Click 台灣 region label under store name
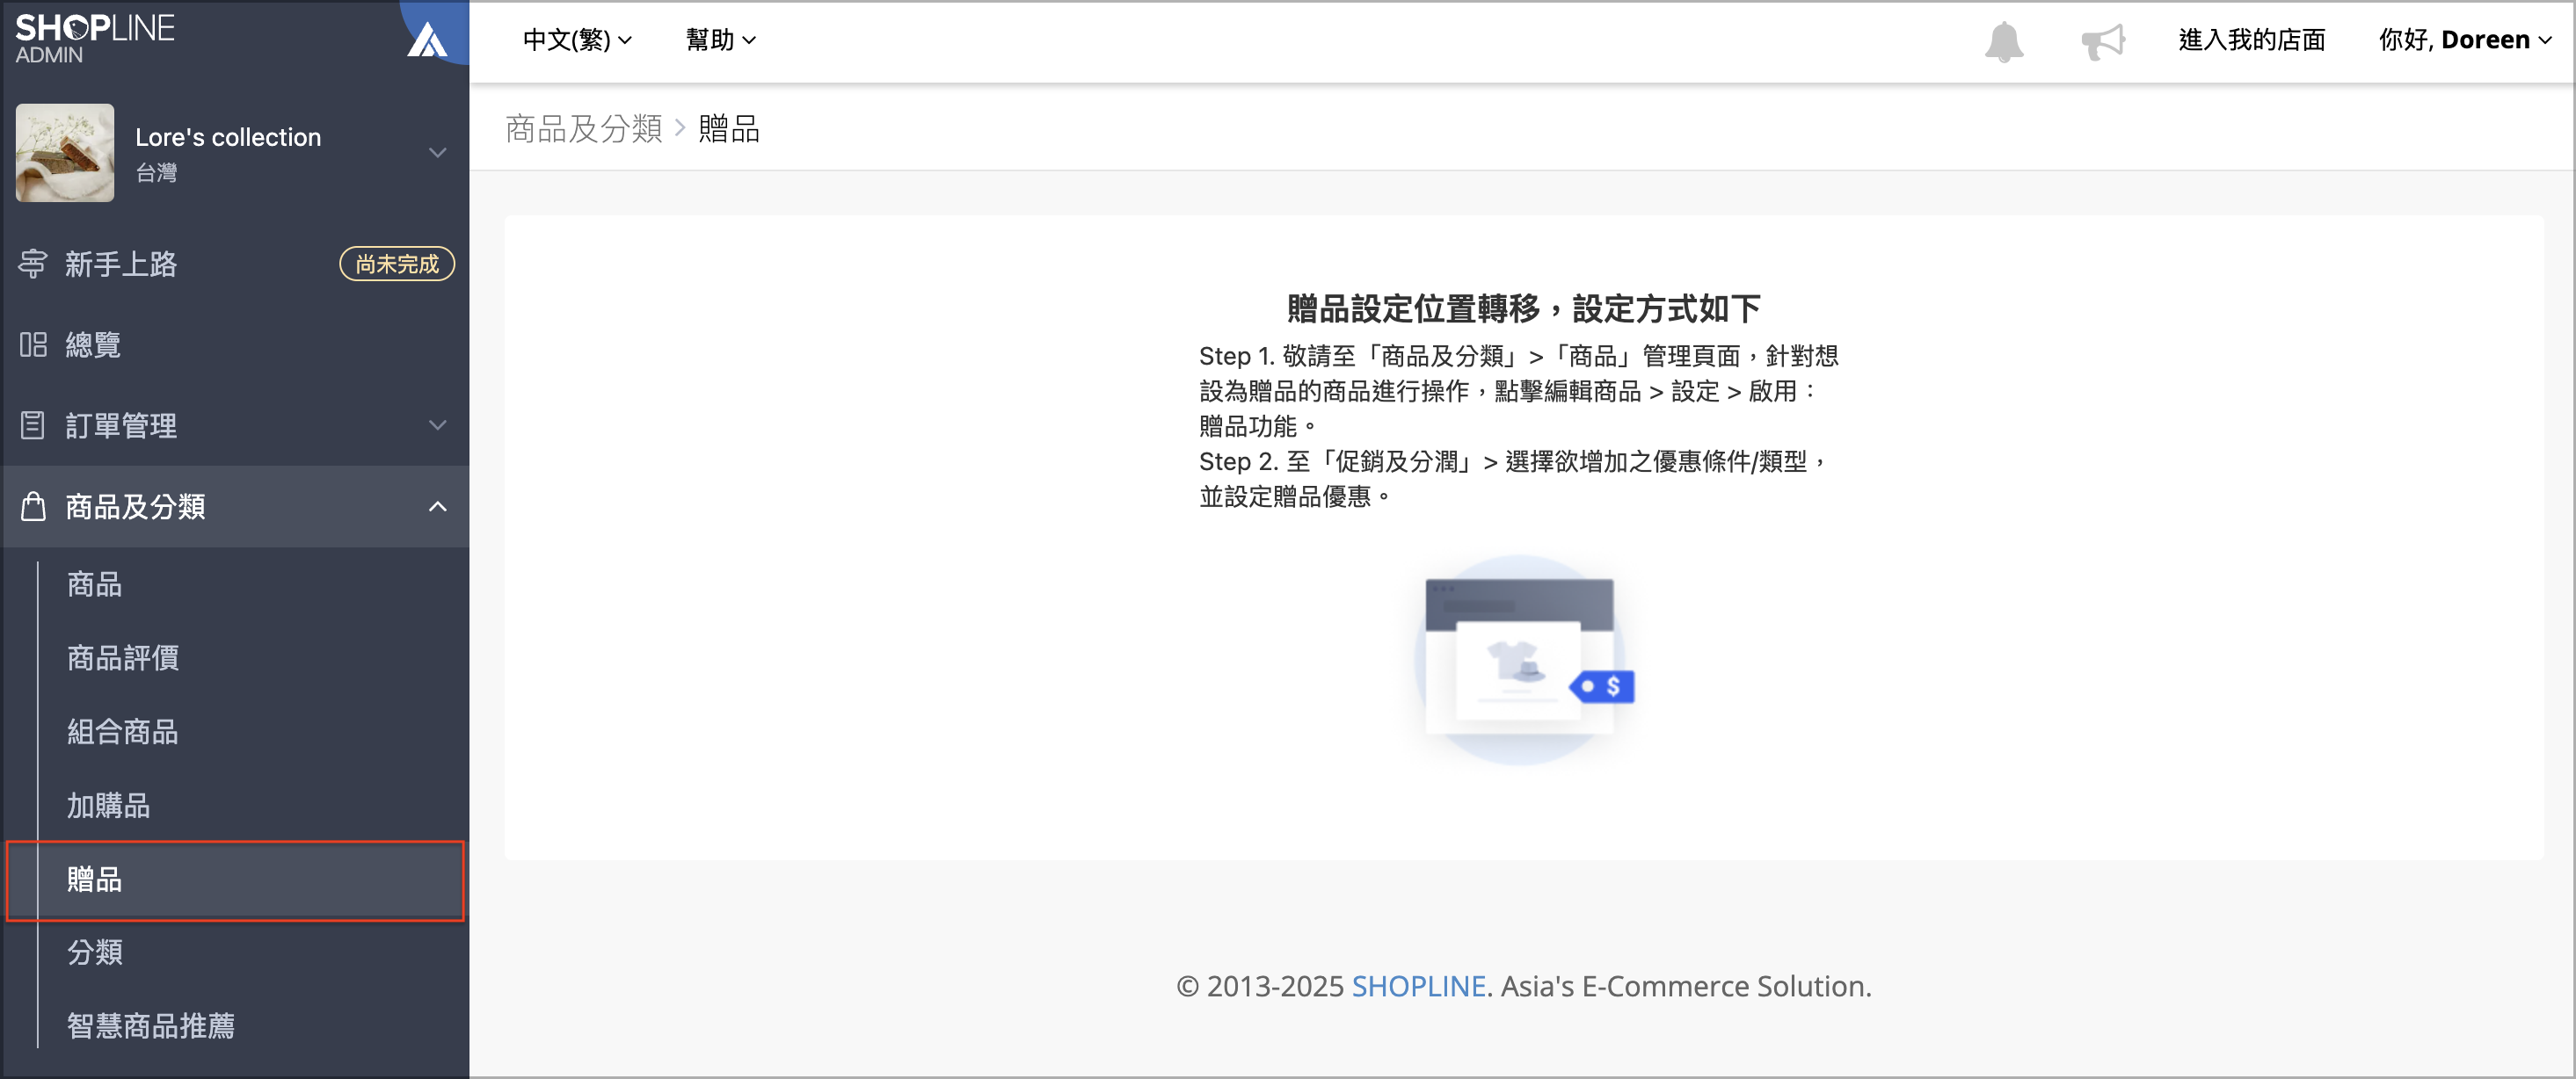This screenshot has width=2576, height=1079. coord(156,173)
